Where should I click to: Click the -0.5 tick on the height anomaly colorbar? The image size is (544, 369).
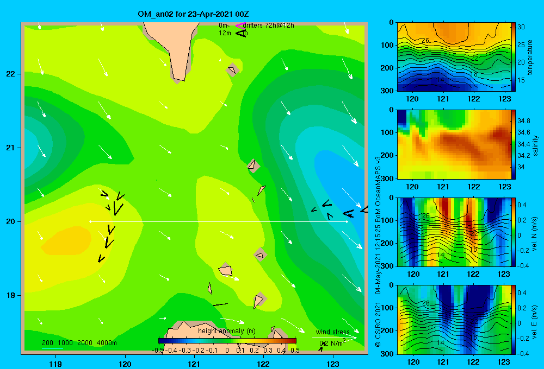click(x=158, y=350)
